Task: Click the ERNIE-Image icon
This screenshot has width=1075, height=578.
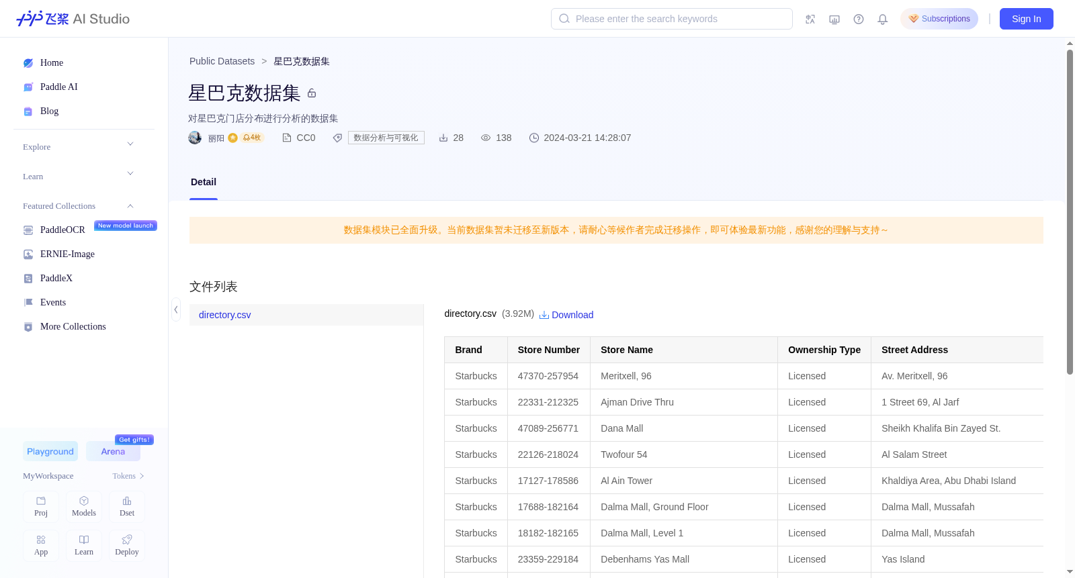Action: point(28,254)
